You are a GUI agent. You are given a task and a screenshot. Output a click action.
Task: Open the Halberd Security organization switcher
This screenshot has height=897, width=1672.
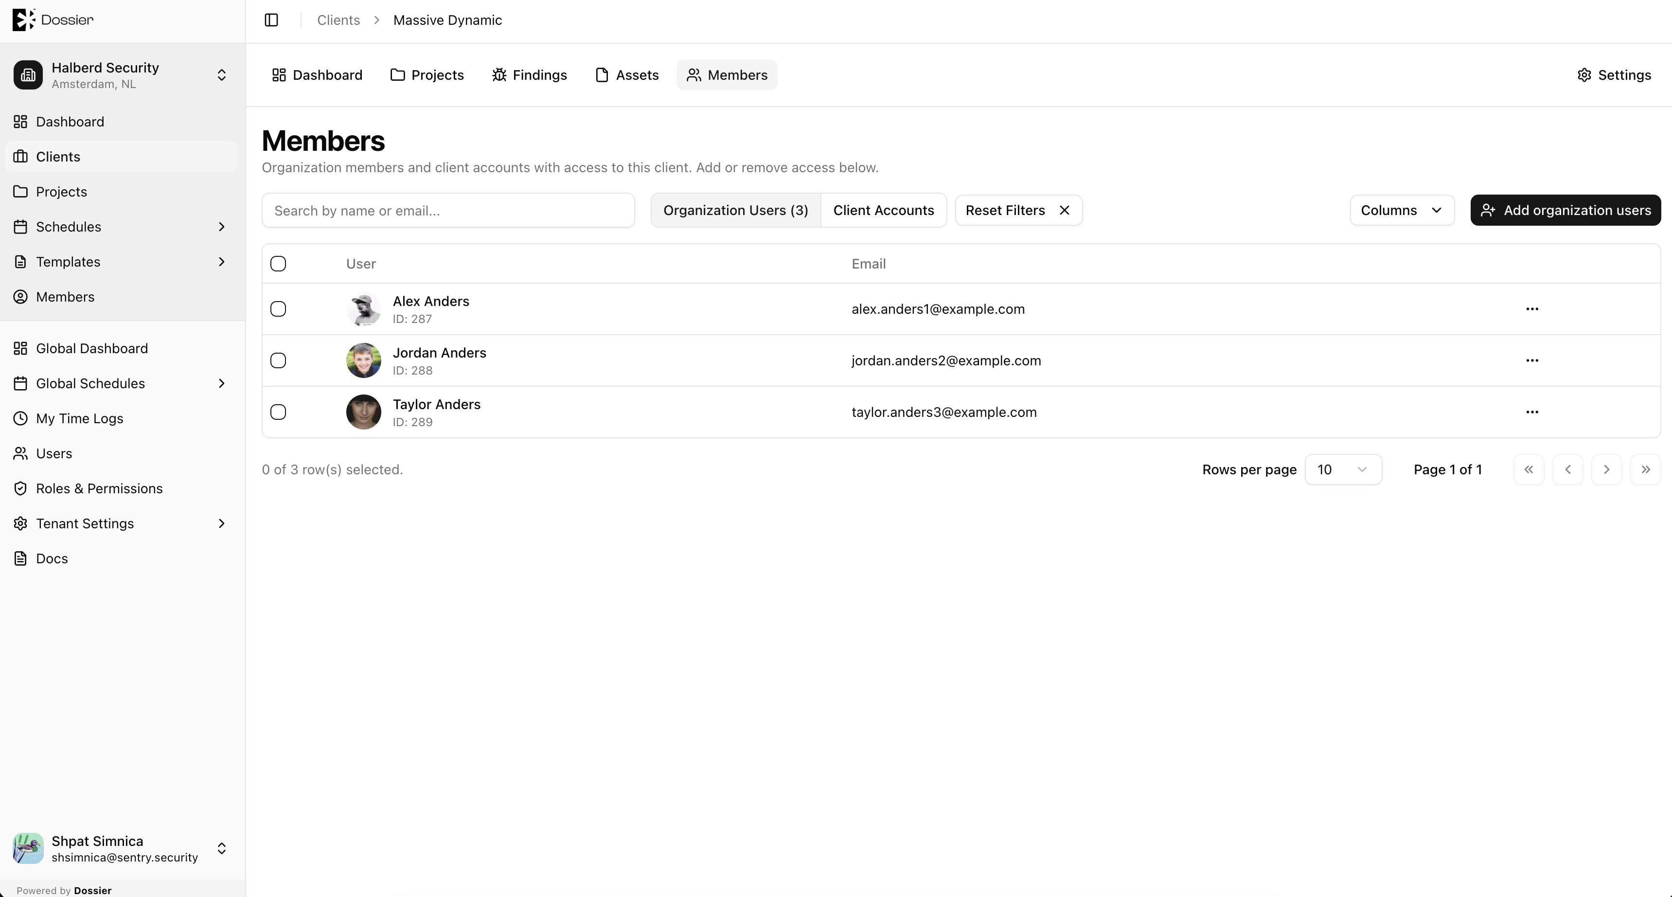pyautogui.click(x=121, y=75)
